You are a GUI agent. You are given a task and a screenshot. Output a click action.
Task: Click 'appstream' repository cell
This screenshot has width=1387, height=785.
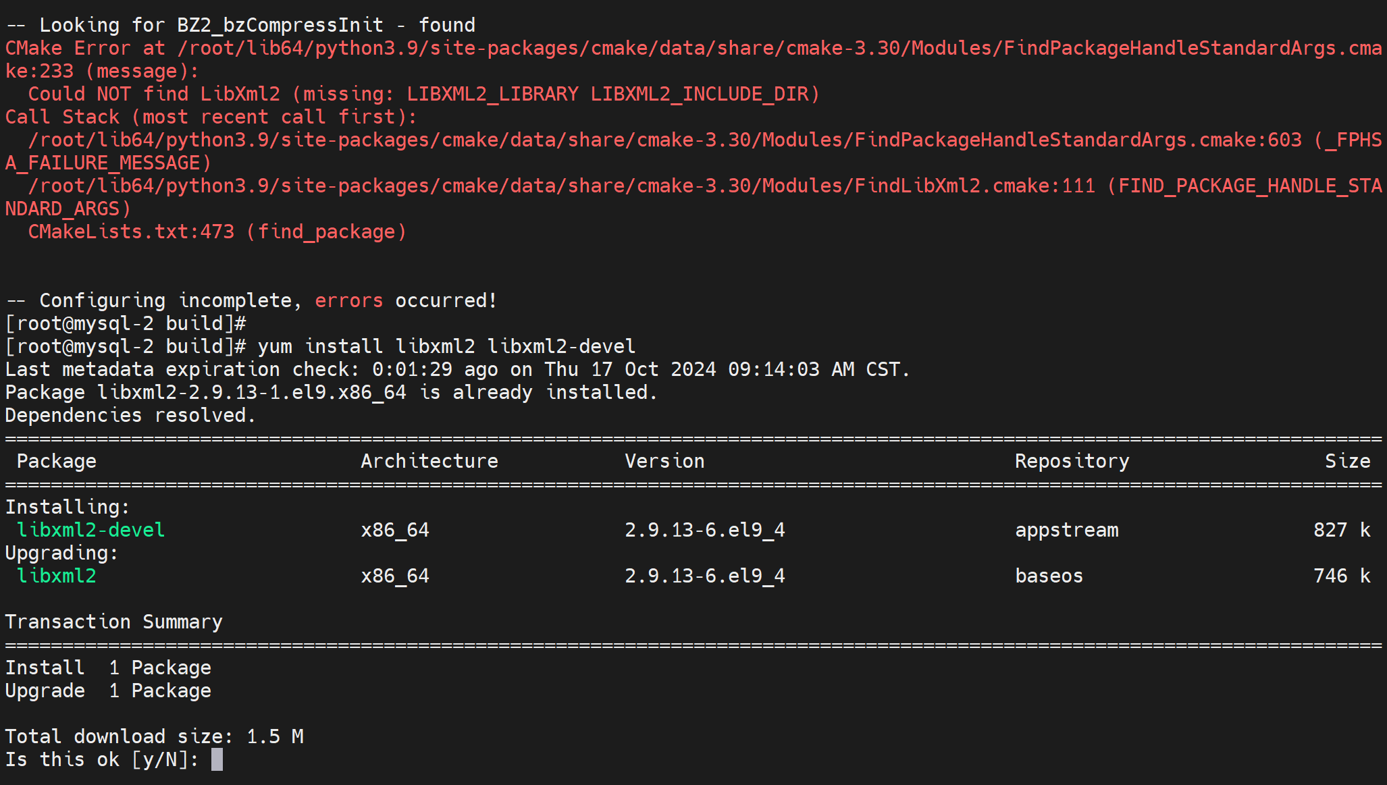click(1067, 530)
